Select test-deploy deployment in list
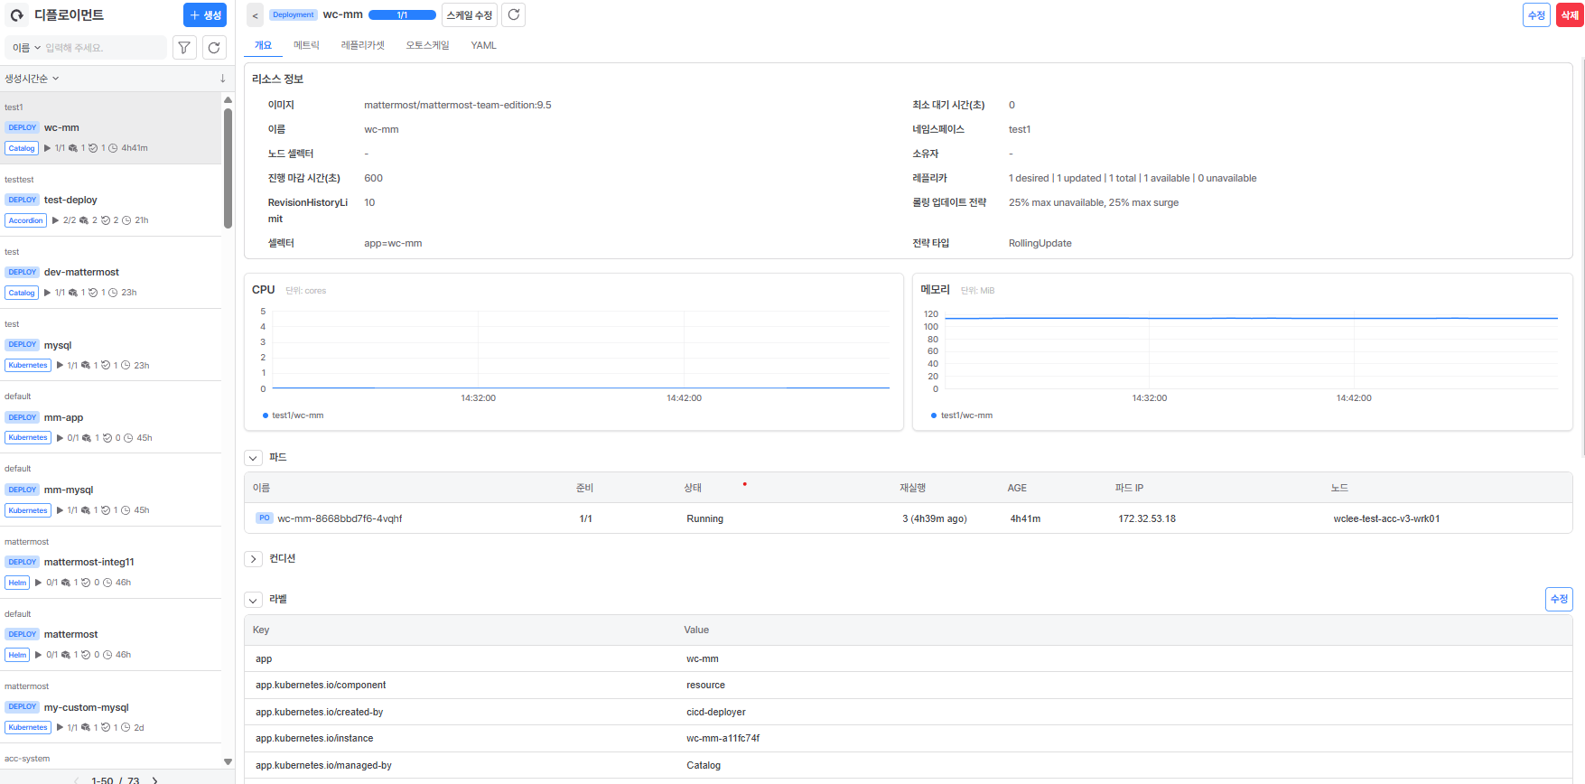The width and height of the screenshot is (1585, 784). [x=110, y=201]
